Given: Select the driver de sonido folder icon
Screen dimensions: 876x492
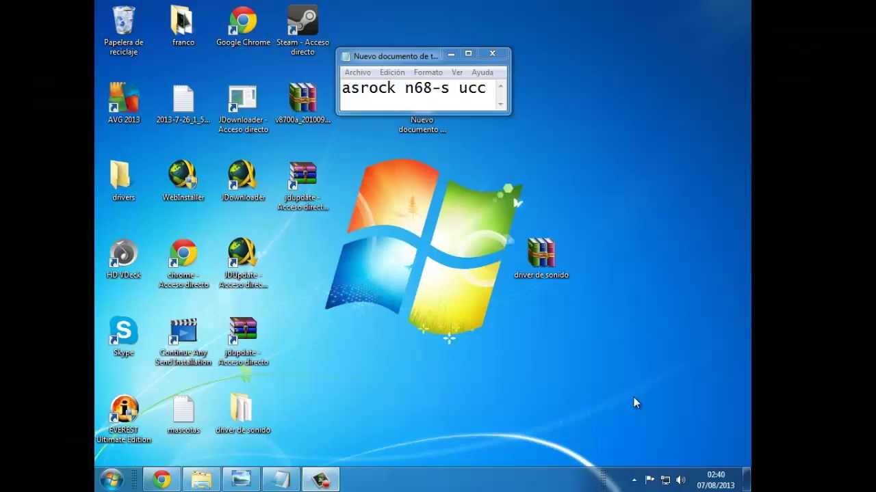Looking at the screenshot, I should click(243, 415).
